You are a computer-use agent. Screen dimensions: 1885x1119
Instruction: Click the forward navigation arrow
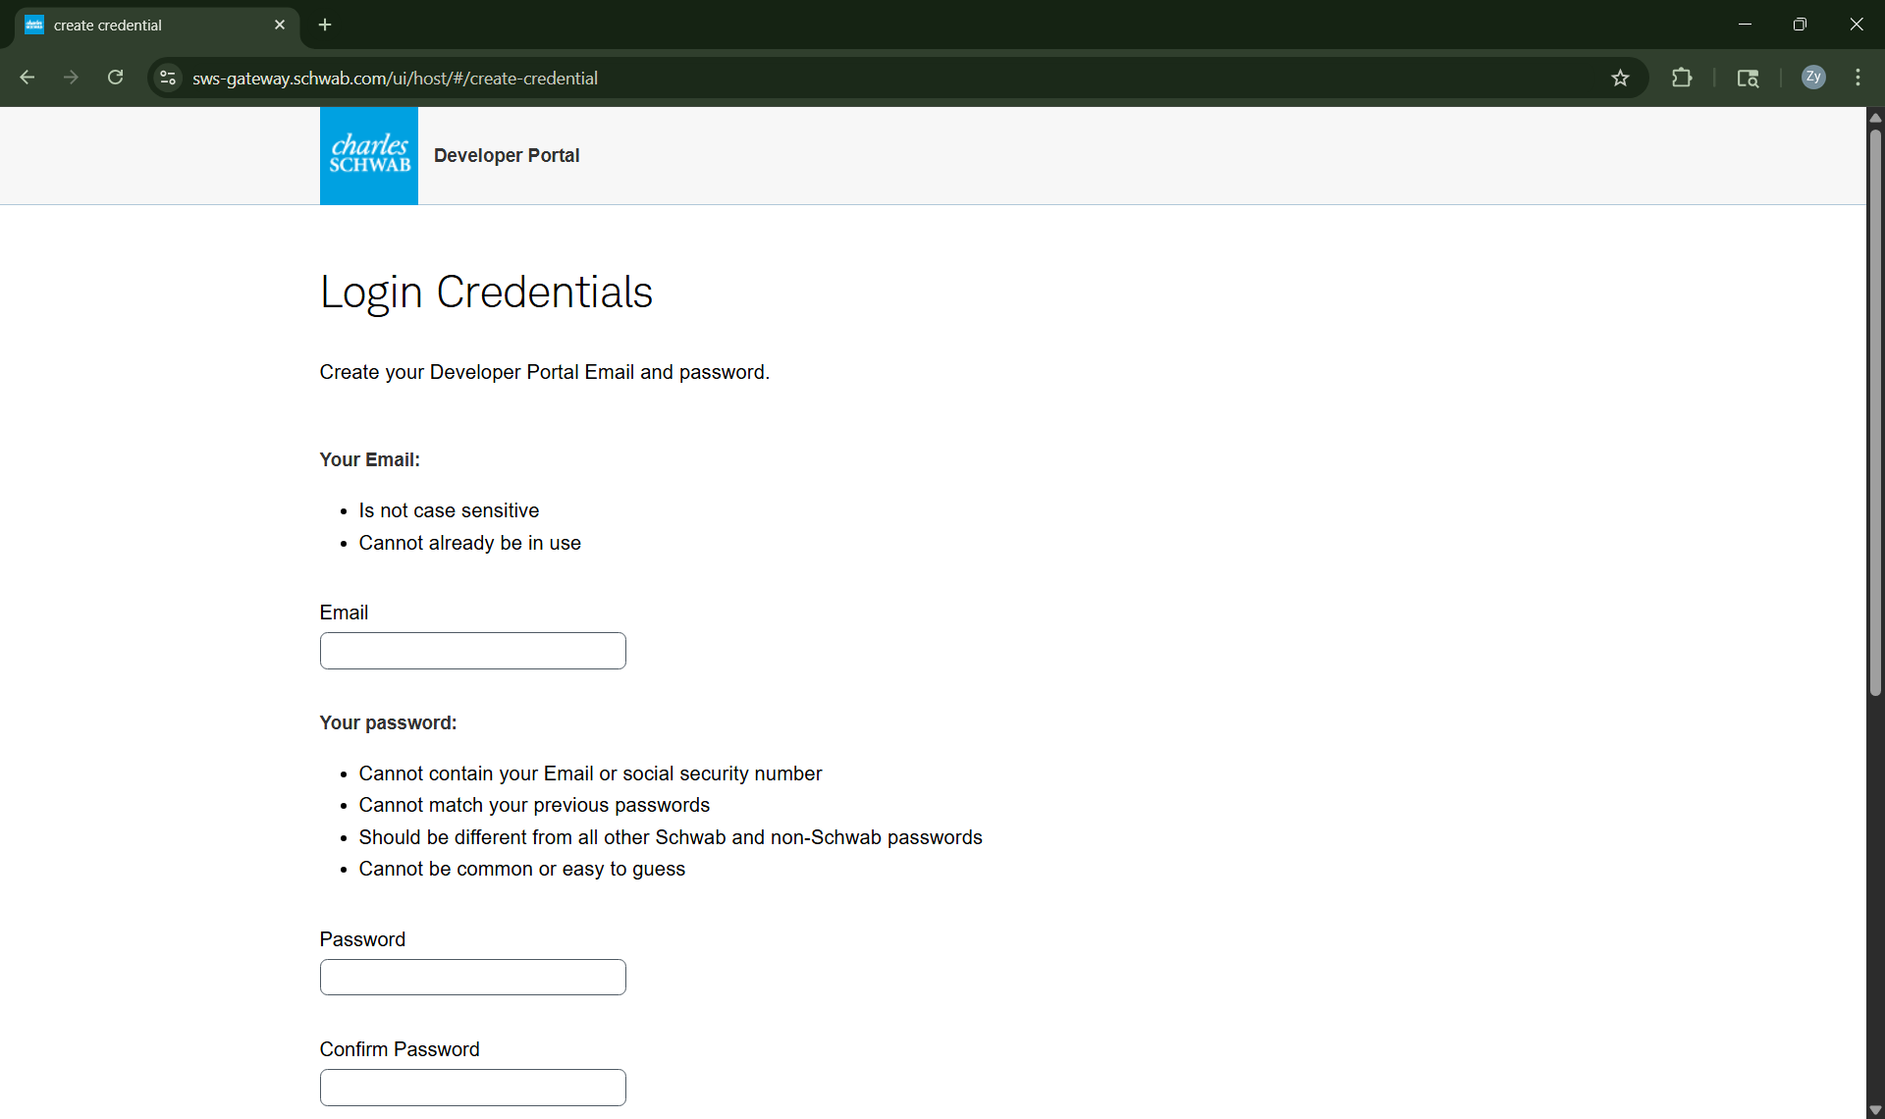[x=71, y=78]
